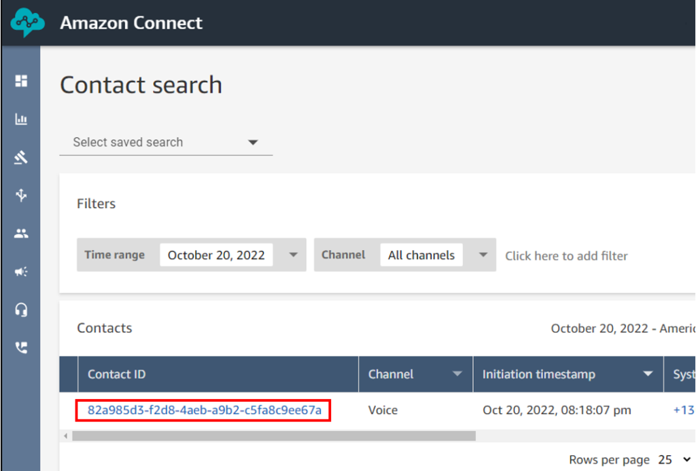Open the Select saved search dropdown
696x471 pixels.
coord(253,142)
